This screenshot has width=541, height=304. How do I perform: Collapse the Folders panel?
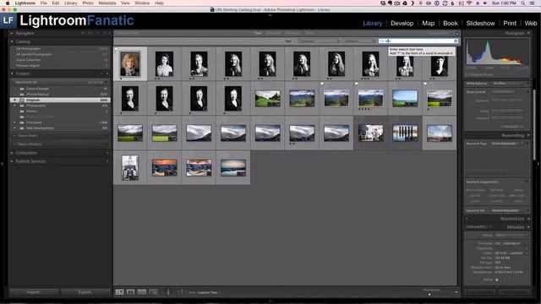coord(12,73)
